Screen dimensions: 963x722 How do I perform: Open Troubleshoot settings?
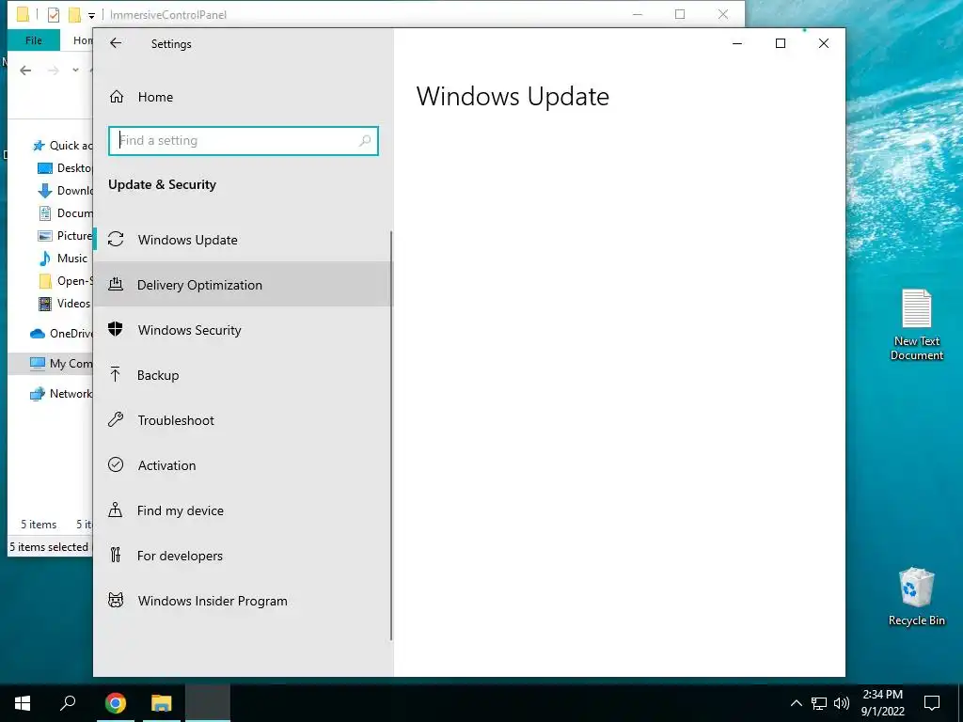point(244,420)
